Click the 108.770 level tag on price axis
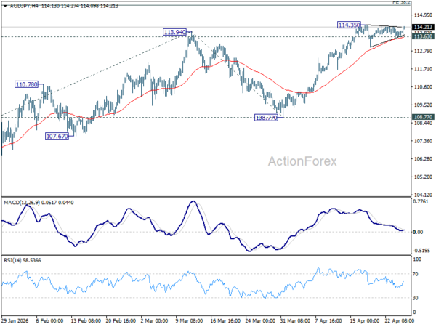 (x=423, y=117)
